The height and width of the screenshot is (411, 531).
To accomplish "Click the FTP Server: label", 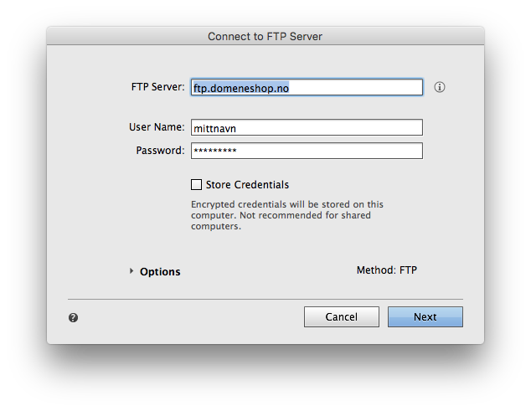I will point(157,87).
